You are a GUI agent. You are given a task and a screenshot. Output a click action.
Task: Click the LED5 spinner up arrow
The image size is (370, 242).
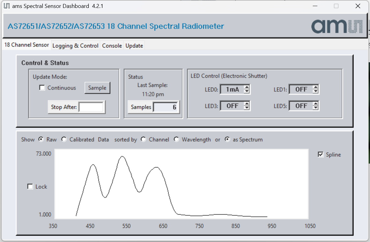[316, 104]
